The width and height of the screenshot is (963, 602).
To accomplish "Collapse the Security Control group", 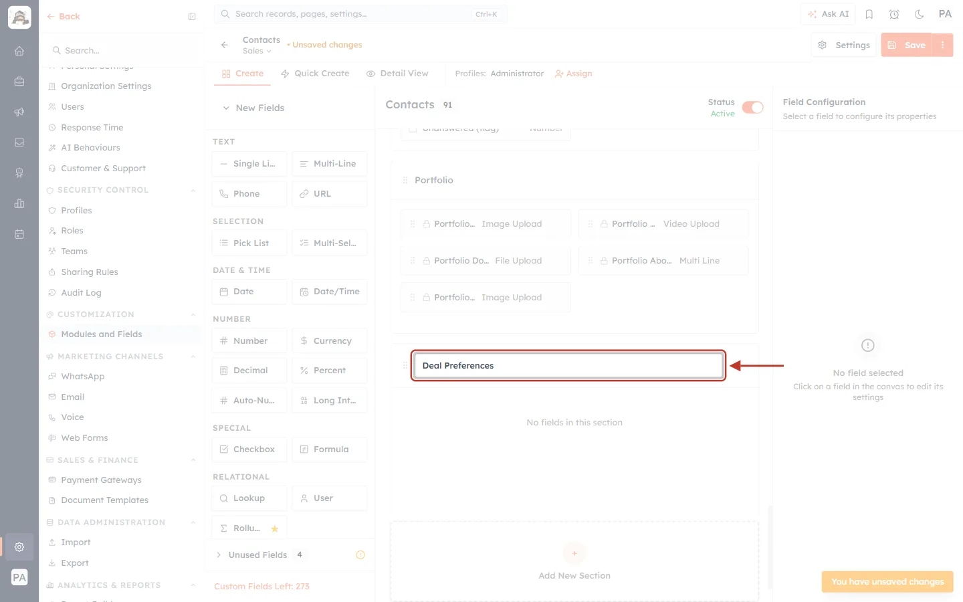I will click(193, 190).
